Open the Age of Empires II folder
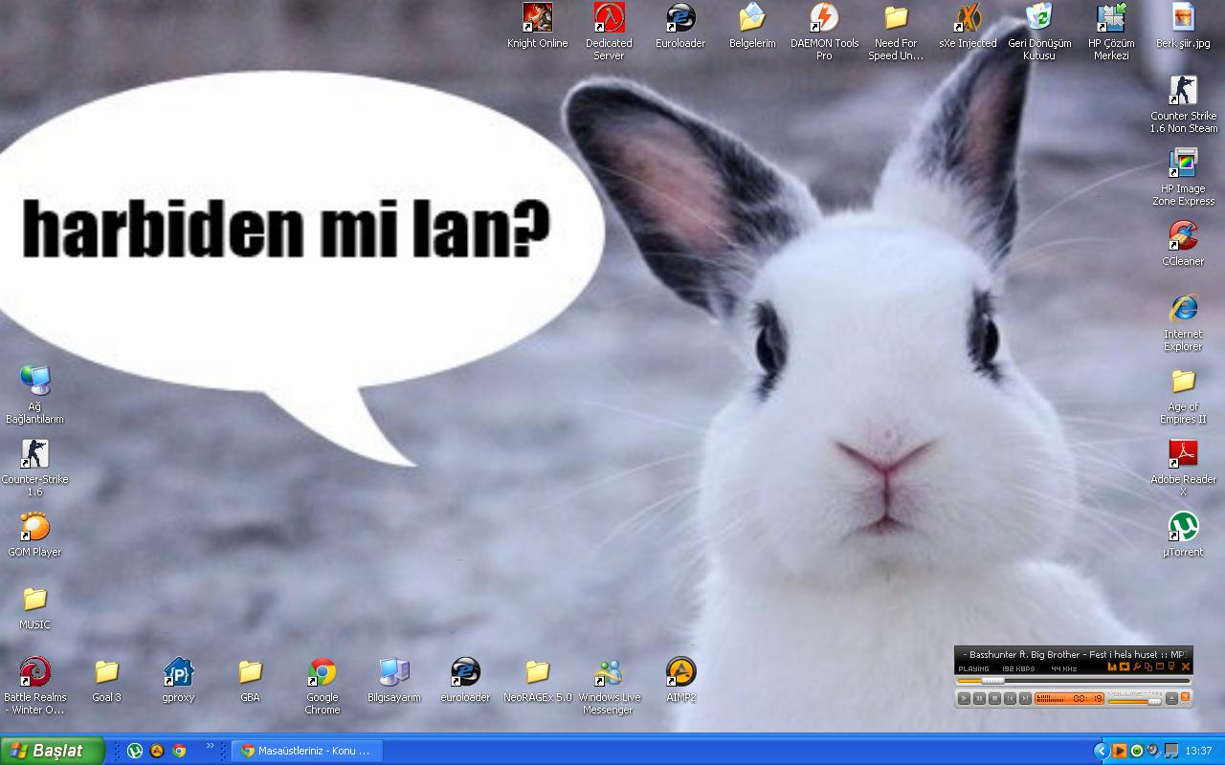Image resolution: width=1225 pixels, height=765 pixels. coord(1183,395)
